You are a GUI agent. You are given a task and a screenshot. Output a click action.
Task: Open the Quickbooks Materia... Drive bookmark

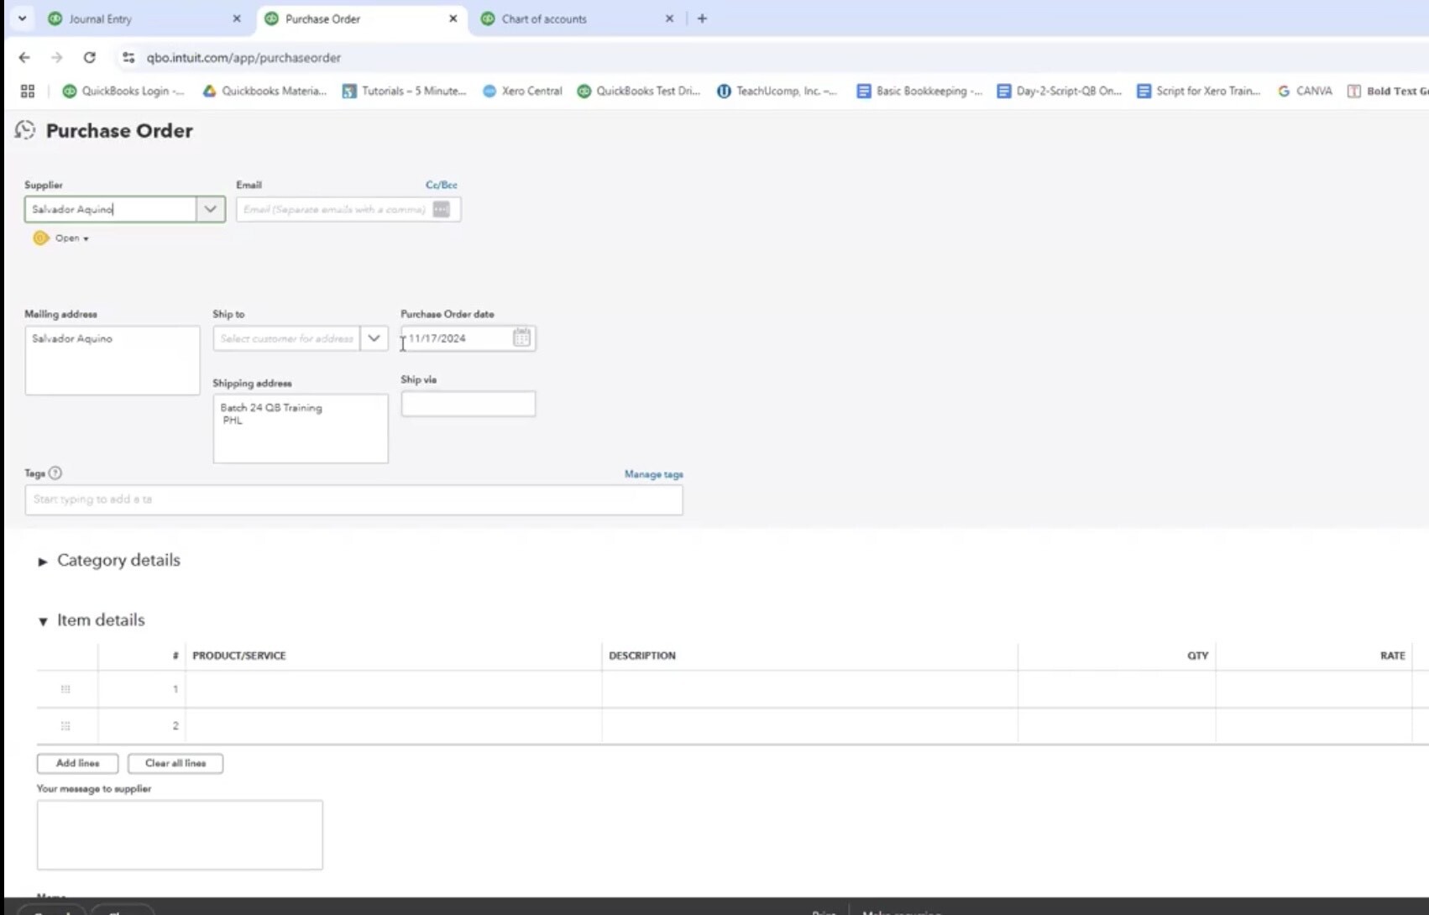[264, 91]
